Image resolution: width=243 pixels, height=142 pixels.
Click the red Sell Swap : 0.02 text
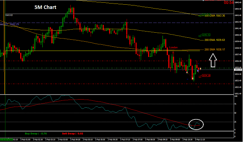pyautogui.click(x=73, y=133)
